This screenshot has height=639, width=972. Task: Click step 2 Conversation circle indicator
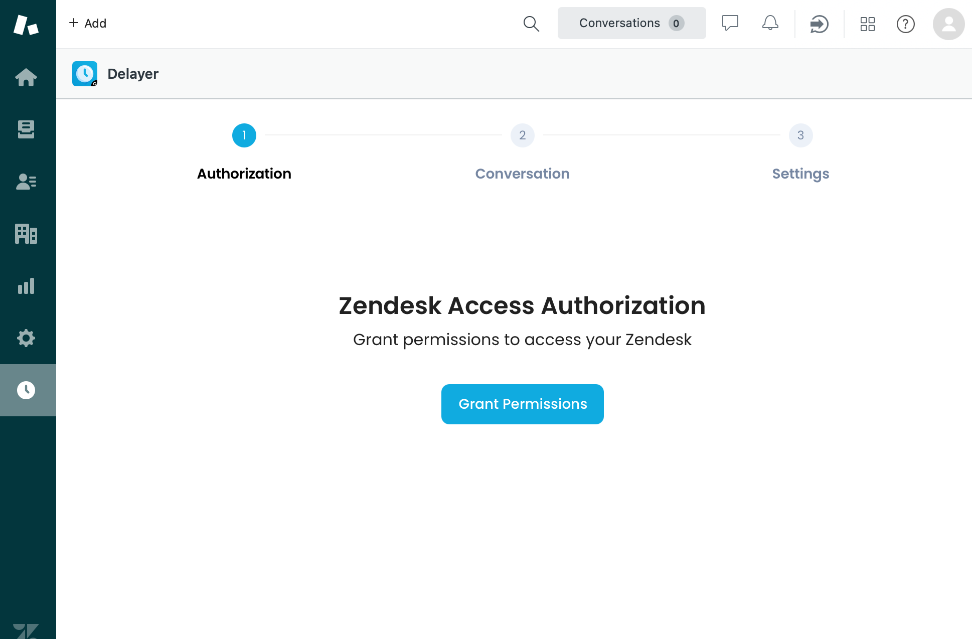click(522, 135)
